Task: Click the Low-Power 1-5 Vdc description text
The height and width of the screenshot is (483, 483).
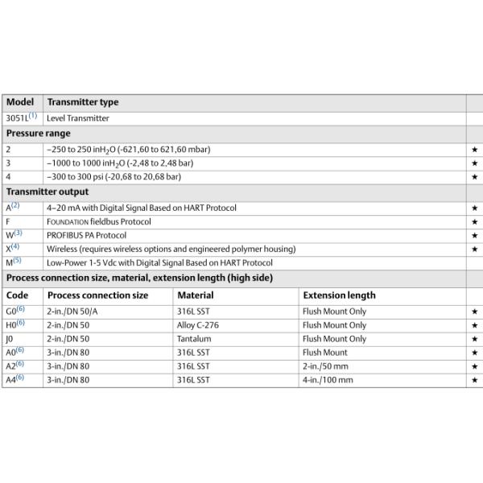Action: (x=159, y=263)
